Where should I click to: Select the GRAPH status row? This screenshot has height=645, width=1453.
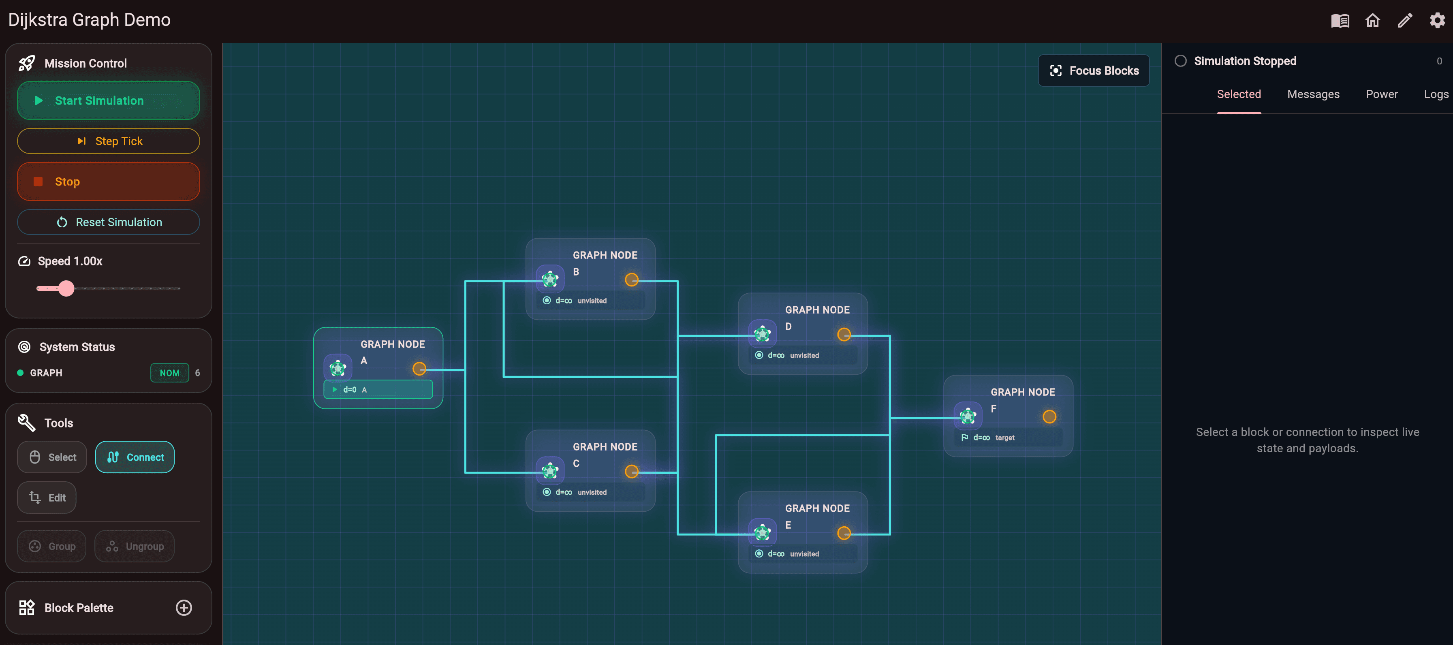tap(108, 373)
